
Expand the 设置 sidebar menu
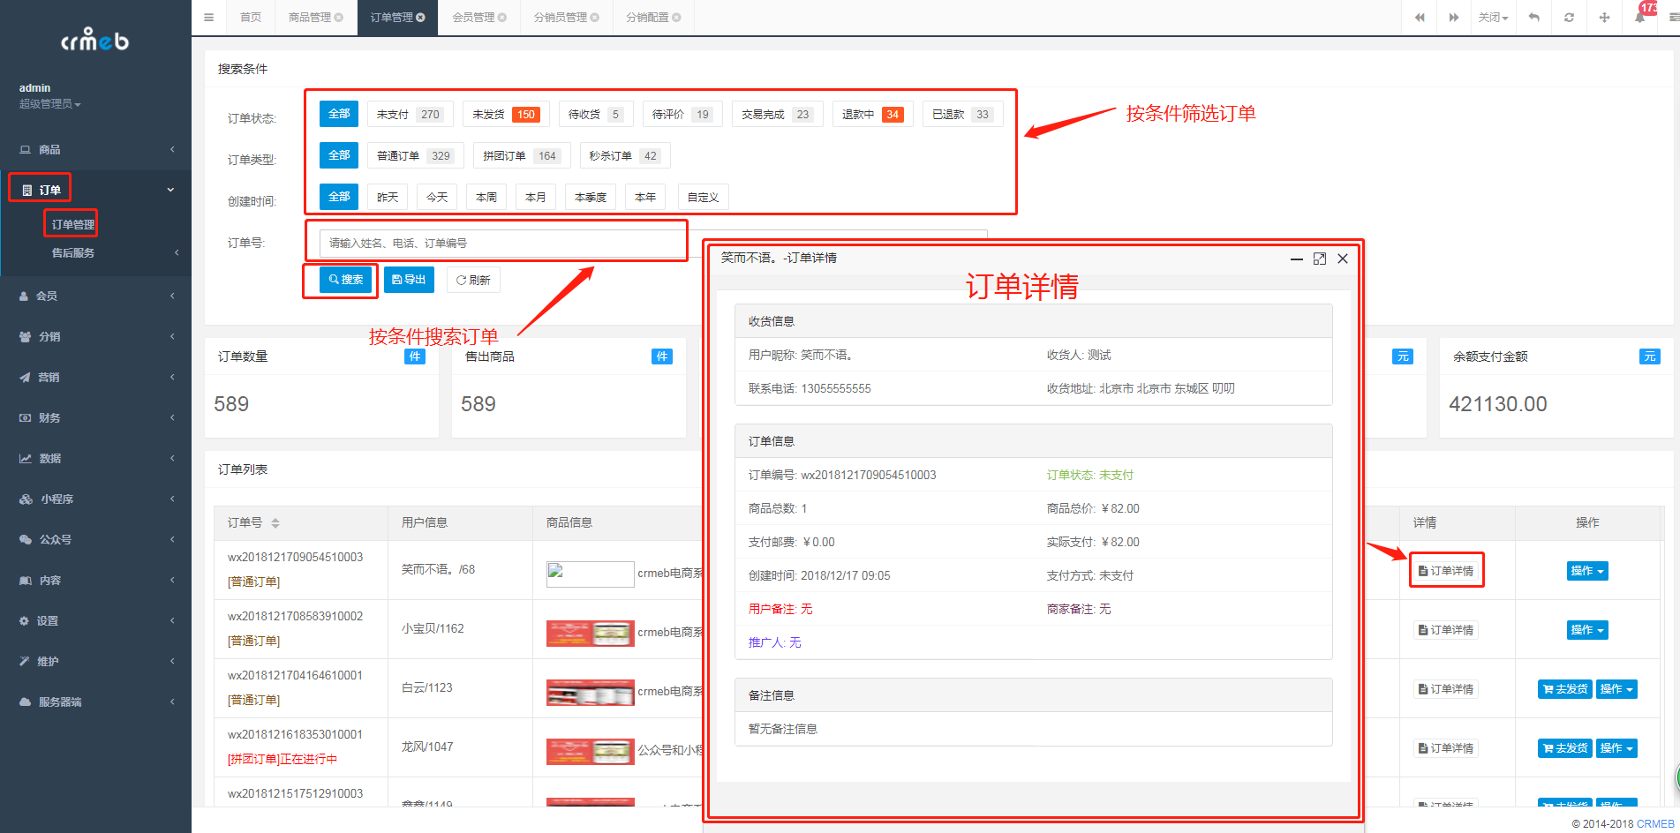pyautogui.click(x=95, y=621)
